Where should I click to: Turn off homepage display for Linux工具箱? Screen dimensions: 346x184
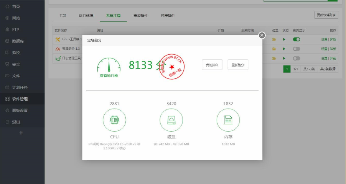(x=297, y=39)
